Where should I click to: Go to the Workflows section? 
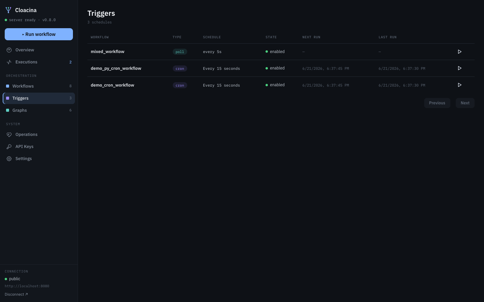click(x=39, y=86)
